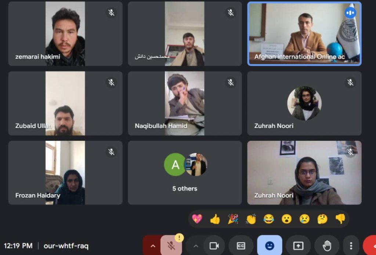
Task: Start screen presentation with present icon
Action: point(298,246)
